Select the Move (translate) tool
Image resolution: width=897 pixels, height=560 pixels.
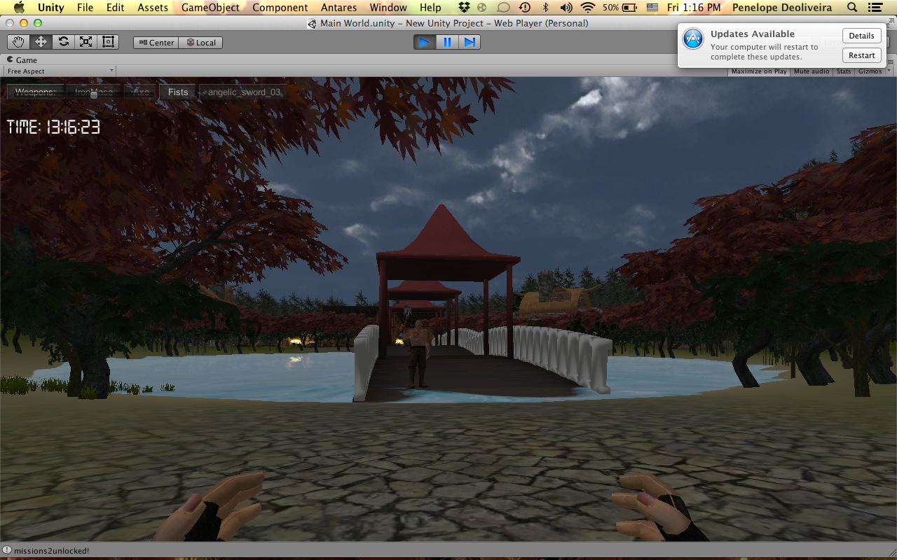[41, 42]
